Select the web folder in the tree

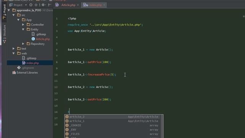click(24, 53)
